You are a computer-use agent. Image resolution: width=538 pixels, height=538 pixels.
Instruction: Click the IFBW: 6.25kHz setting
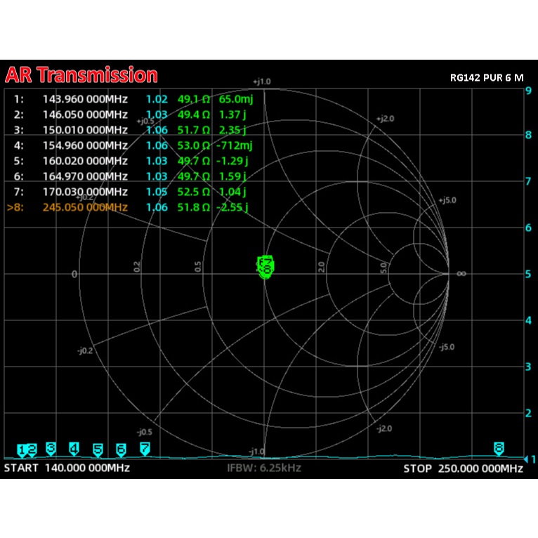(x=264, y=468)
